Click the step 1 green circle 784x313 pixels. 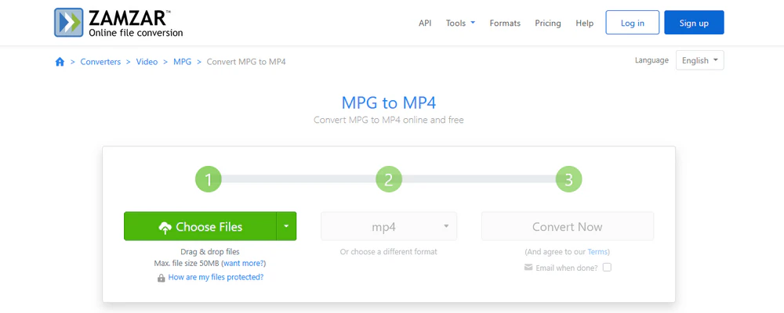tap(208, 179)
